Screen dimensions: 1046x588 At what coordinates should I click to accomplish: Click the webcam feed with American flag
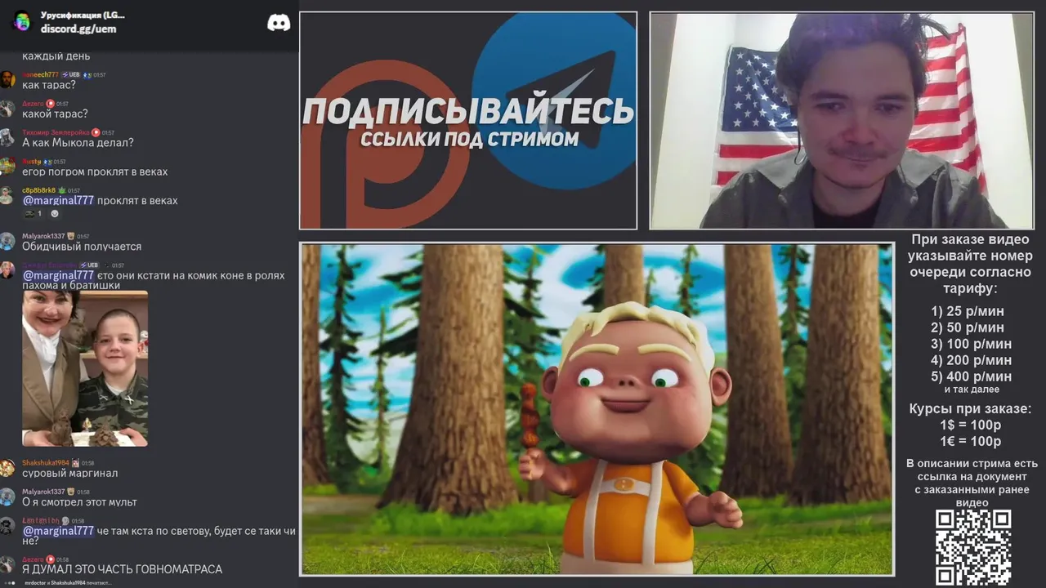coord(842,120)
